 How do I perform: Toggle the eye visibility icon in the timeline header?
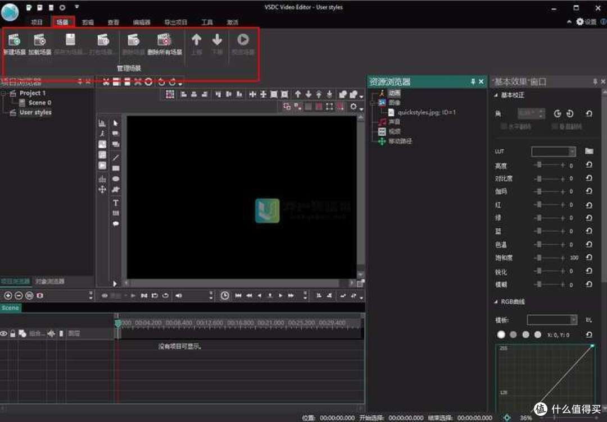click(x=4, y=333)
